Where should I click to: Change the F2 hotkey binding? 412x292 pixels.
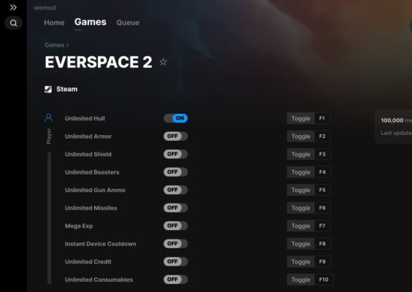pyautogui.click(x=322, y=137)
